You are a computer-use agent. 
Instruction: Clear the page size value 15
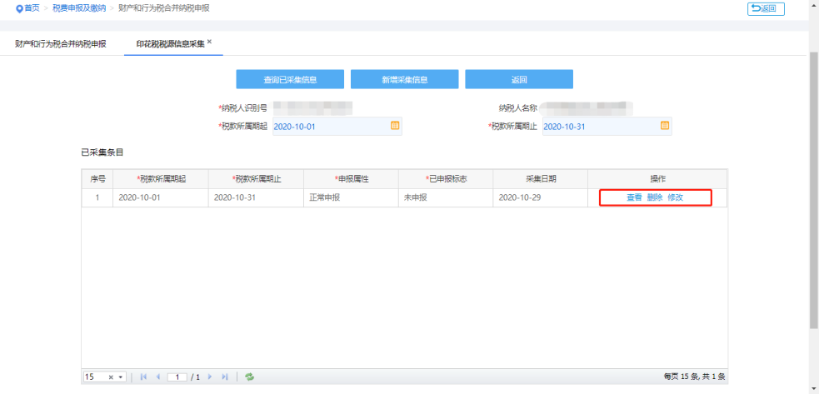click(111, 377)
